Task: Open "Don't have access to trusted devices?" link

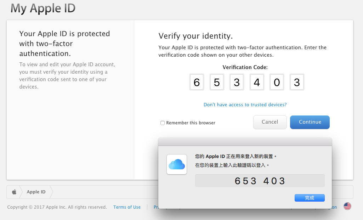Action: click(x=245, y=105)
